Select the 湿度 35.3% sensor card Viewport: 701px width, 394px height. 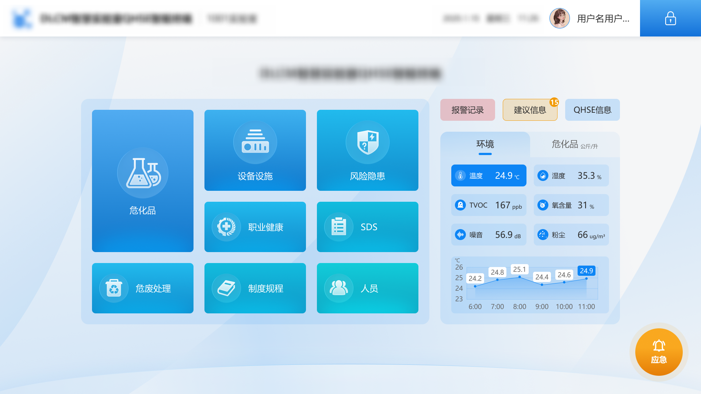click(571, 175)
